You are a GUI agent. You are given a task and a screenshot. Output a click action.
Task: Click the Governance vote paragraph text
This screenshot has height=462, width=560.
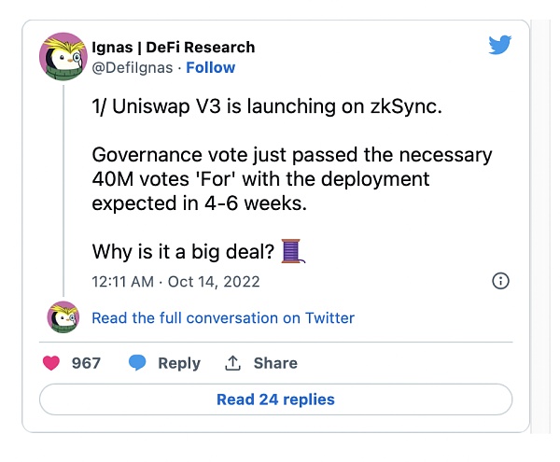point(291,178)
